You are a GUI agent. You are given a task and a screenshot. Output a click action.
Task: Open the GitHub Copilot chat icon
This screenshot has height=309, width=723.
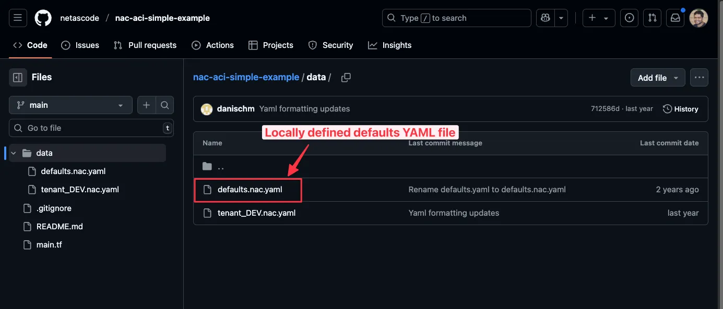pos(545,18)
